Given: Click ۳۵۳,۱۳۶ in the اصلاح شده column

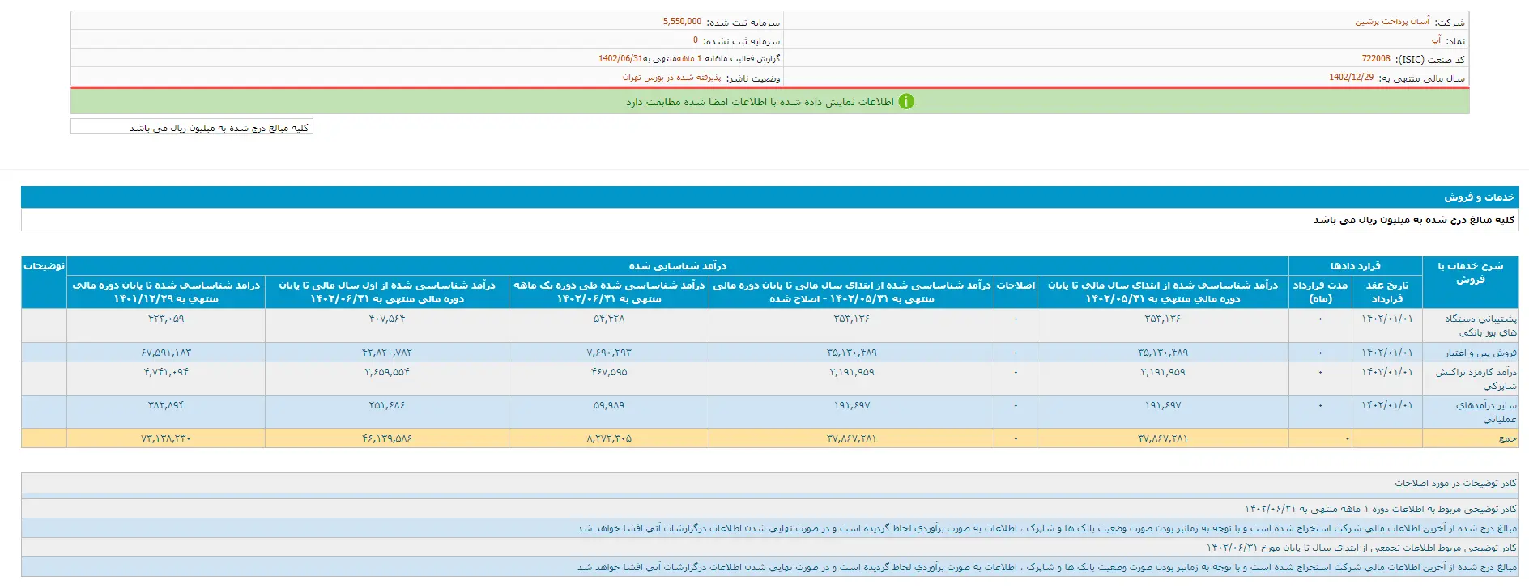Looking at the screenshot, I should pos(852,319).
